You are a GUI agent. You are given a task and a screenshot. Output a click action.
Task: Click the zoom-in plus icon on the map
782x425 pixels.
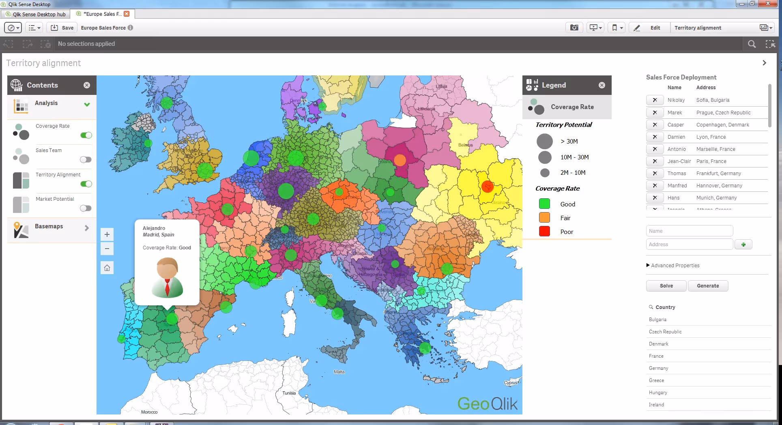[107, 234]
